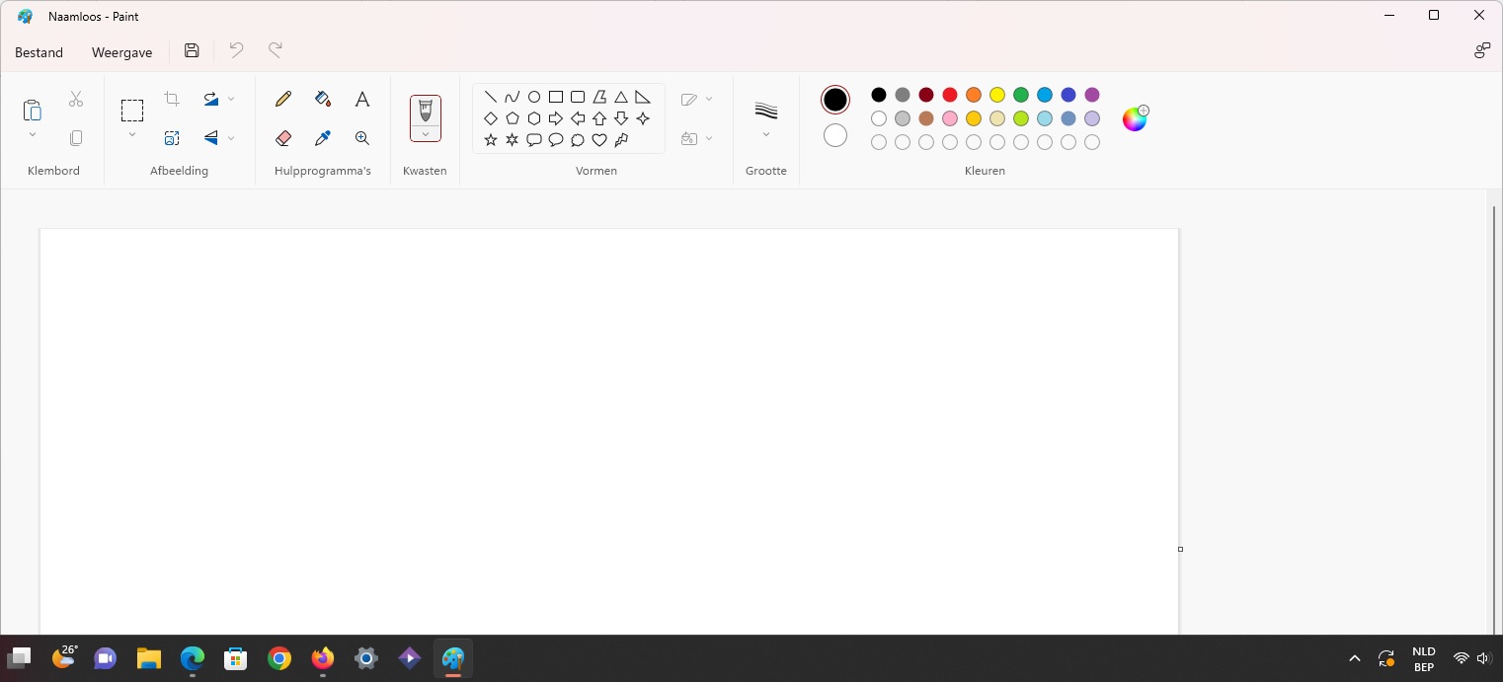Open Google Chrome from the taskbar
This screenshot has width=1503, height=682.
click(279, 658)
